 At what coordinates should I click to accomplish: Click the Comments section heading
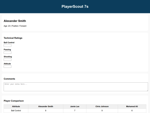tap(9, 79)
